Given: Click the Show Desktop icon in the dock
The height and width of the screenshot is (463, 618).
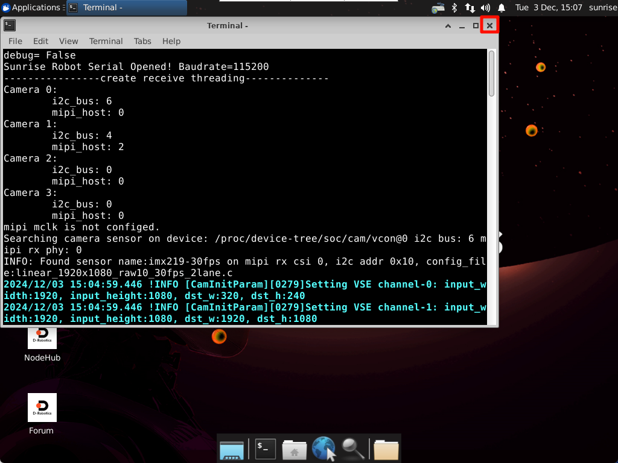Looking at the screenshot, I should [x=232, y=450].
